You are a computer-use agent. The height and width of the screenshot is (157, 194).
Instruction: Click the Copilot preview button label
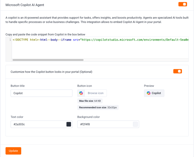(156, 93)
